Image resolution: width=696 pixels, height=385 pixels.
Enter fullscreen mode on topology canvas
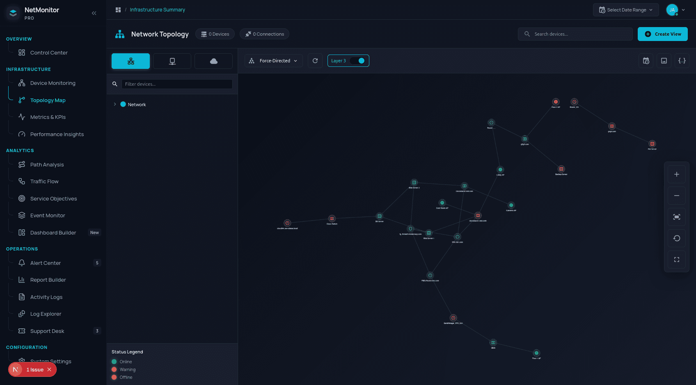676,260
